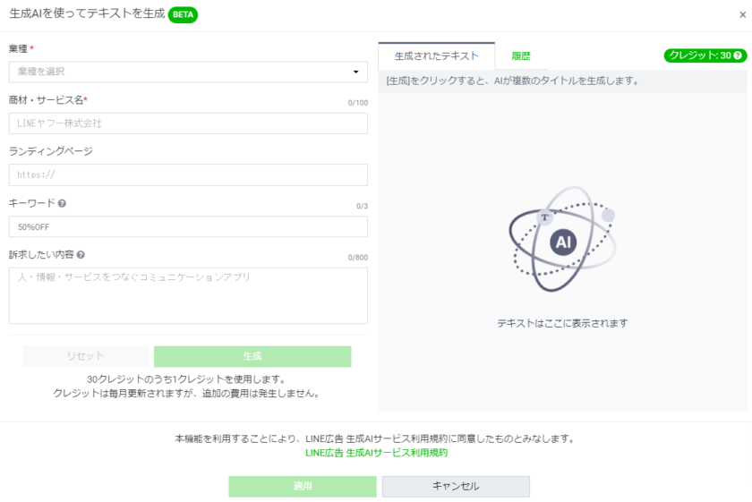Open the 業種を選択 dropdown
Screen dimensions: 752x502
179,72
